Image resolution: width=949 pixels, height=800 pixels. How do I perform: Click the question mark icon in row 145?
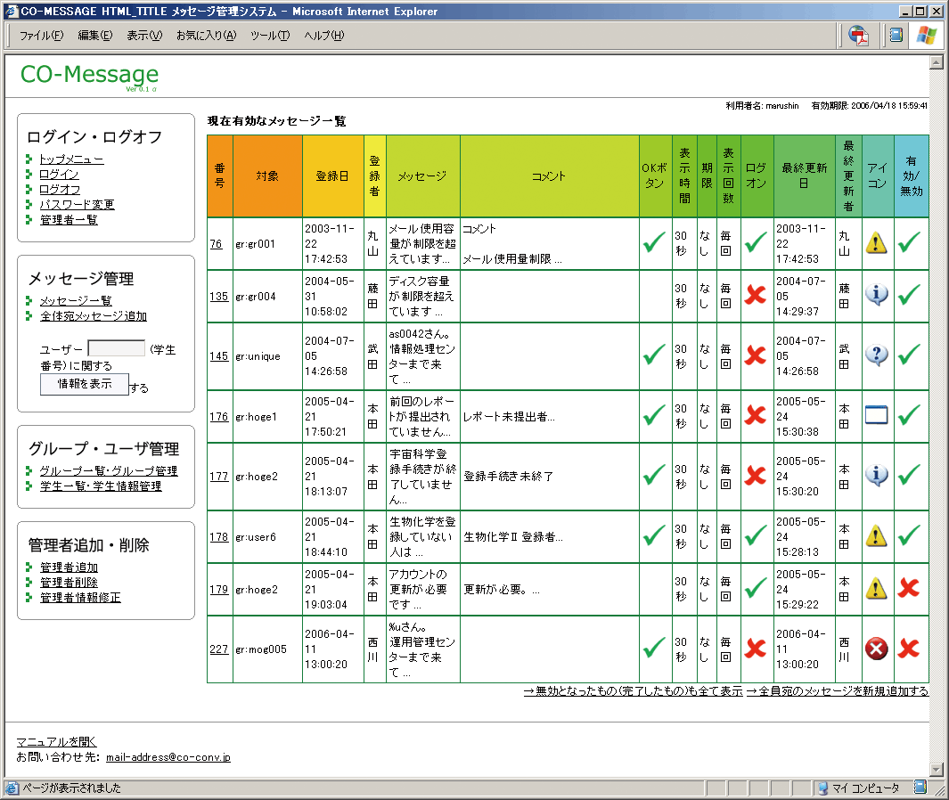tap(878, 355)
